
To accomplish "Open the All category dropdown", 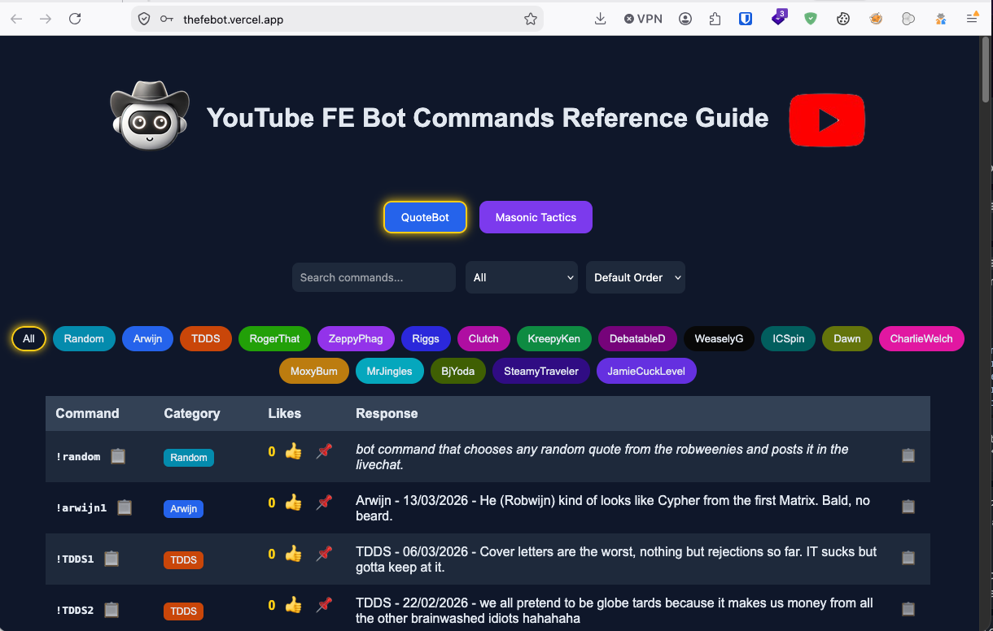I will coord(522,277).
